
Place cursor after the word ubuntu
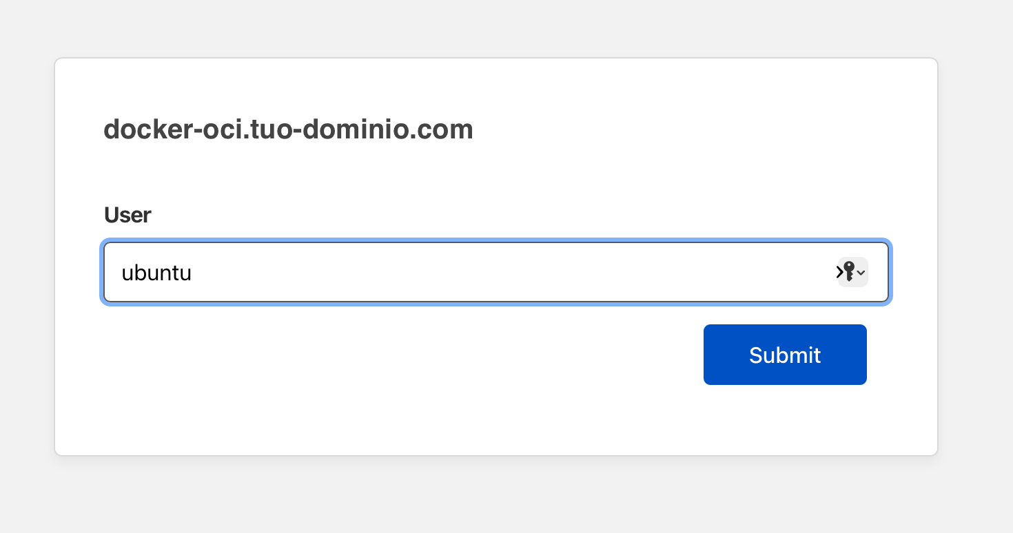click(x=192, y=273)
